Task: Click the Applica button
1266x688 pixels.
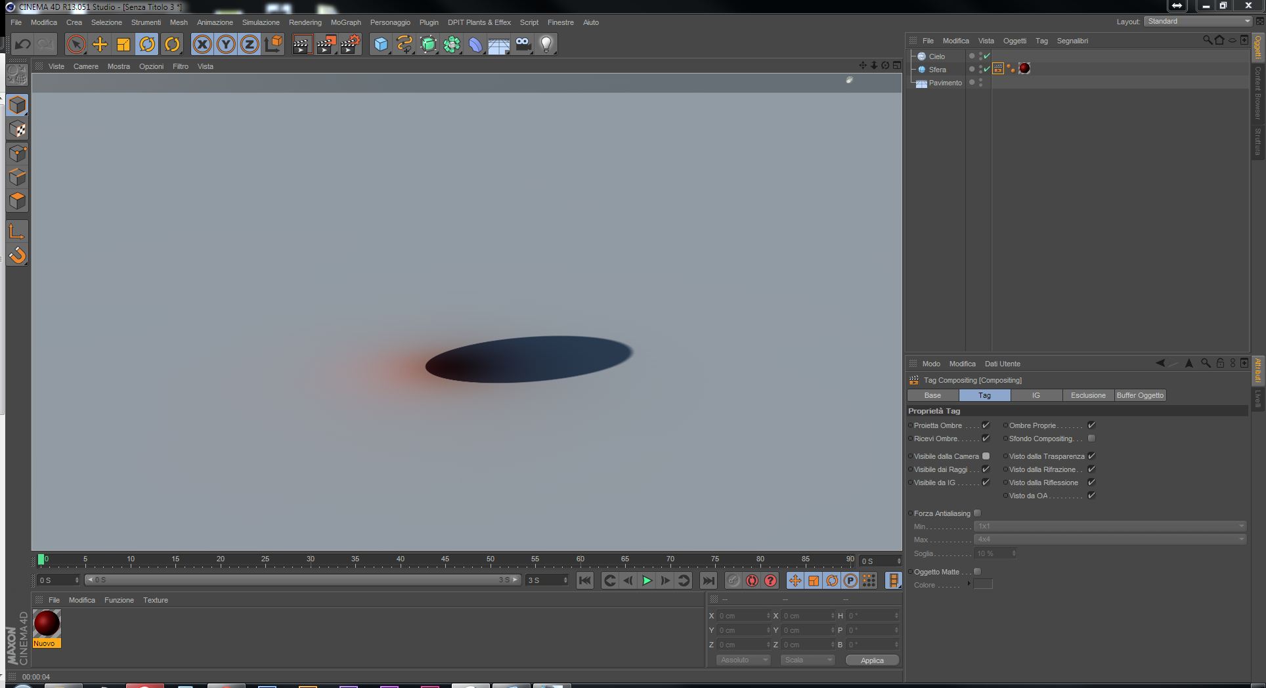Action: [872, 660]
